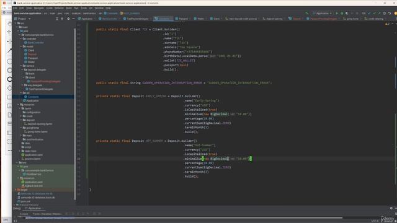Place cursor in HOT_SUMMER minimalSum line

point(218,159)
